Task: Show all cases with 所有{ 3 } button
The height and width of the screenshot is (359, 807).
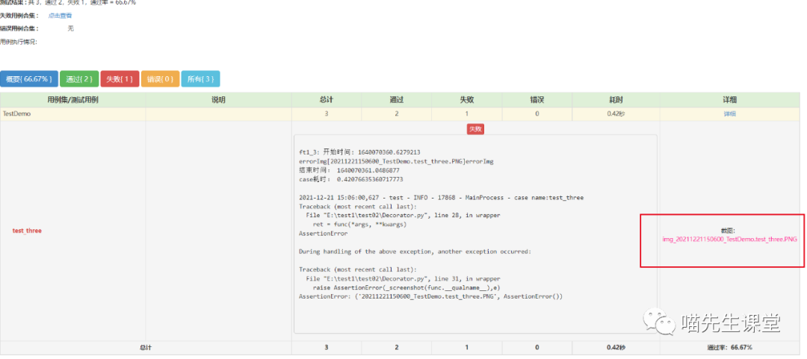Action: pyautogui.click(x=201, y=78)
